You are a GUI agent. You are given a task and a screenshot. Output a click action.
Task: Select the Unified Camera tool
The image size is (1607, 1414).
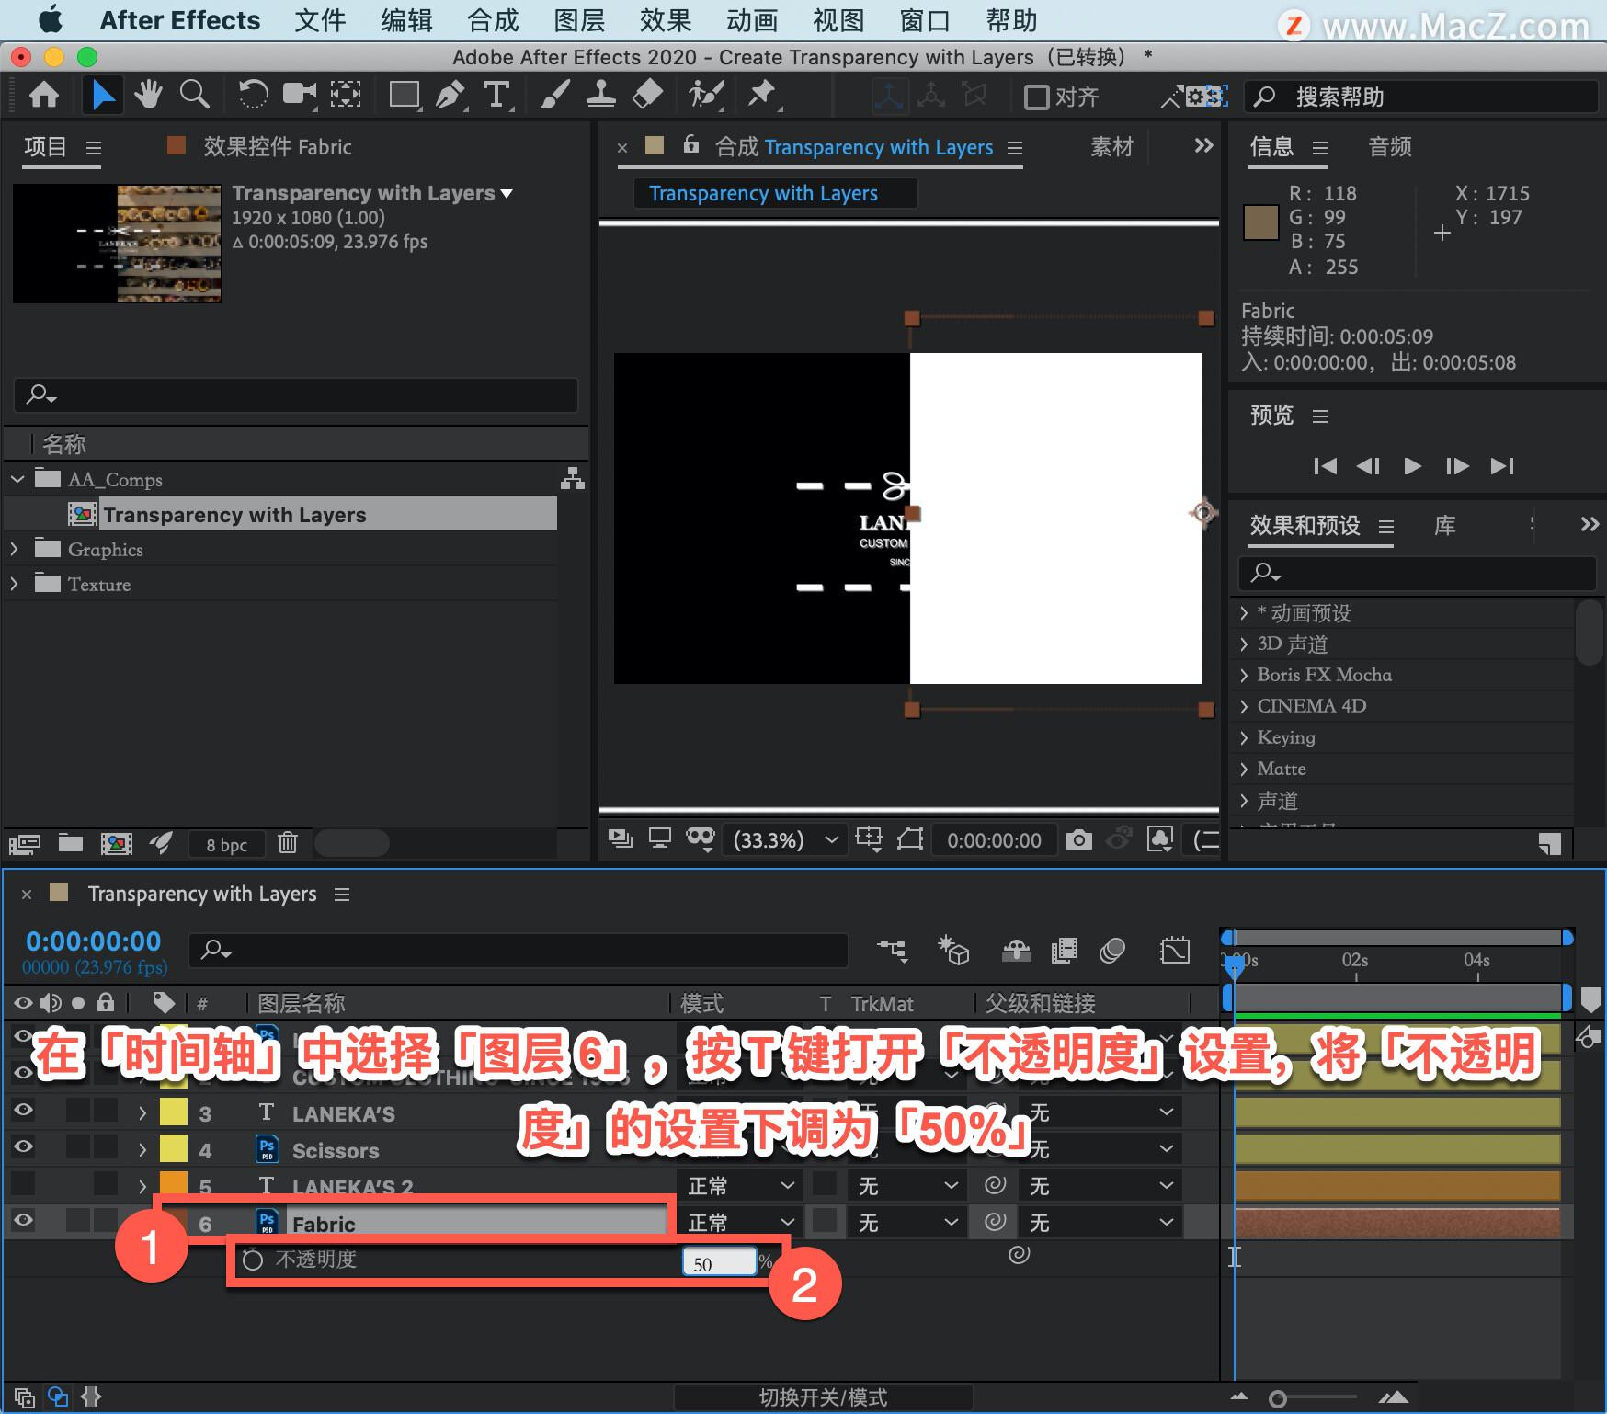tap(300, 95)
